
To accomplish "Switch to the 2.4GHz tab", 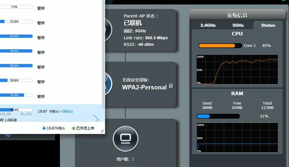I will pyautogui.click(x=208, y=25).
